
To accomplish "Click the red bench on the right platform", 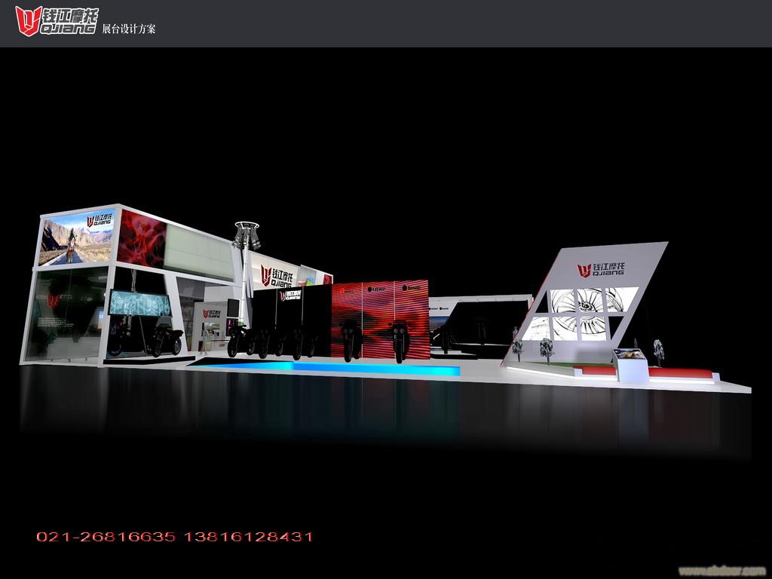I will point(679,373).
